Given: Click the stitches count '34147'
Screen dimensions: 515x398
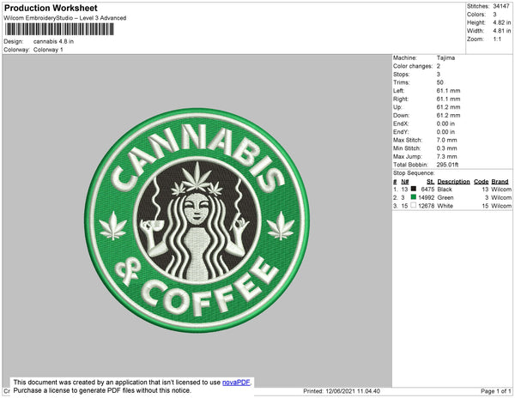Looking at the screenshot, I should tap(501, 6).
